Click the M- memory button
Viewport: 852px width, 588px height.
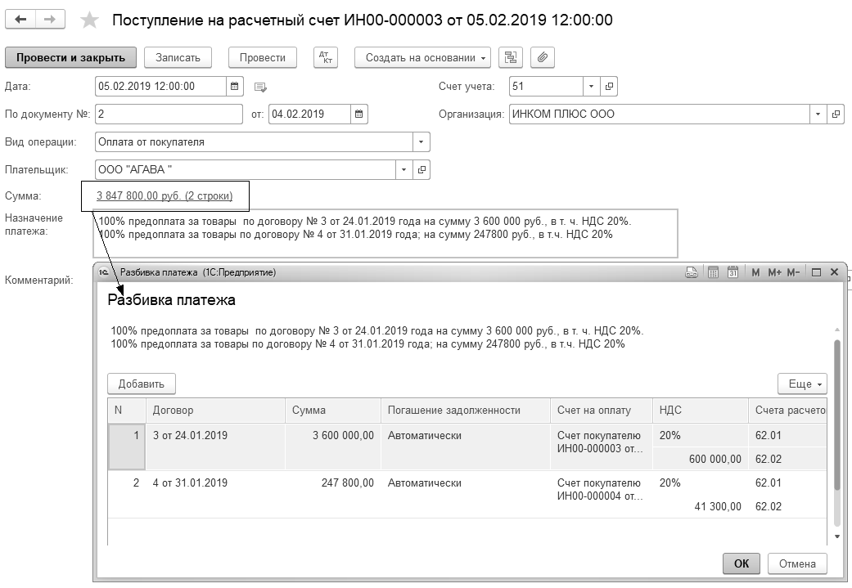tap(793, 272)
